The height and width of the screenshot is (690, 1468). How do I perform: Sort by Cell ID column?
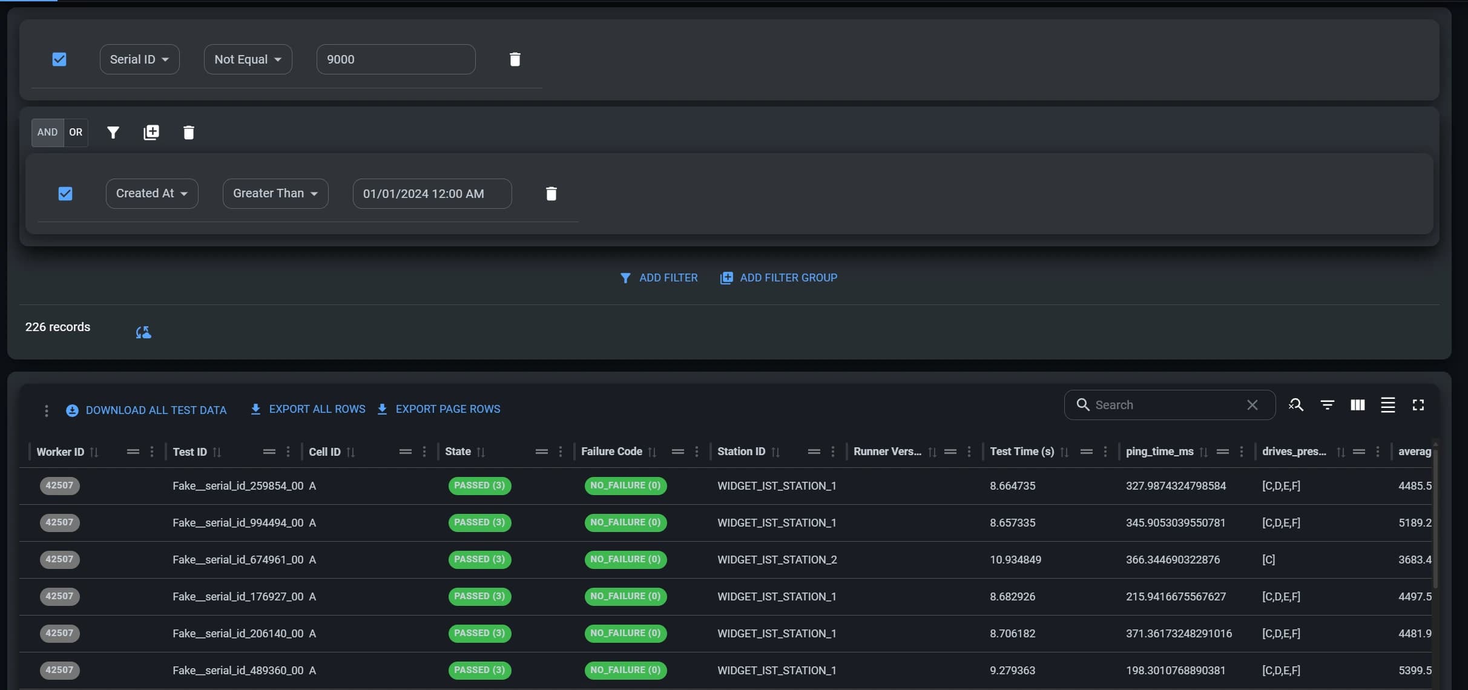coord(351,452)
